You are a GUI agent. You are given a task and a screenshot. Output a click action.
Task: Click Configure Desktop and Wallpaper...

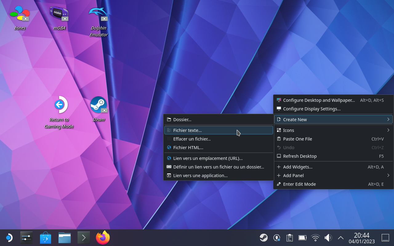click(319, 100)
